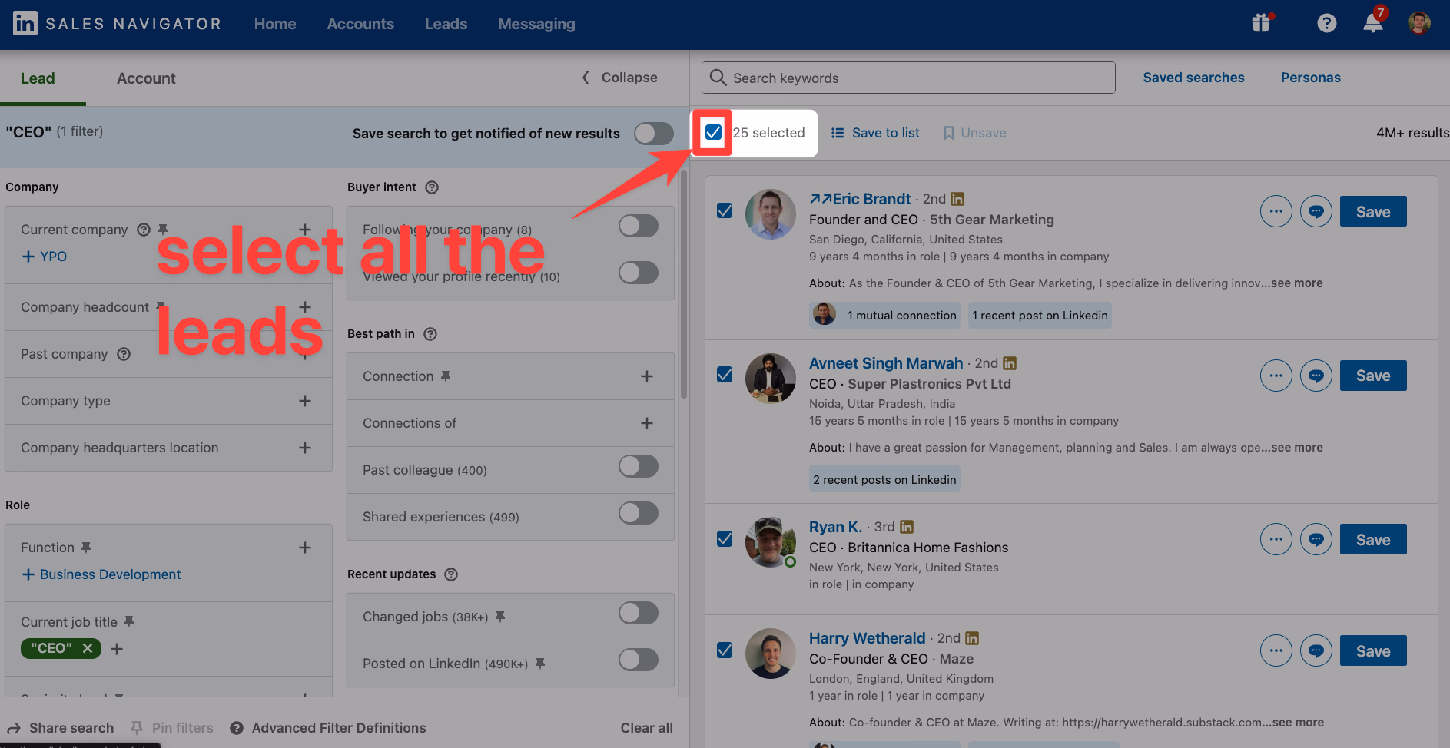Uncheck the select all leads checkbox
This screenshot has height=748, width=1450.
click(713, 132)
